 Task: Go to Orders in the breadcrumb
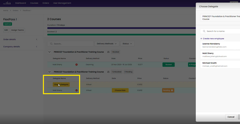tap(16, 10)
